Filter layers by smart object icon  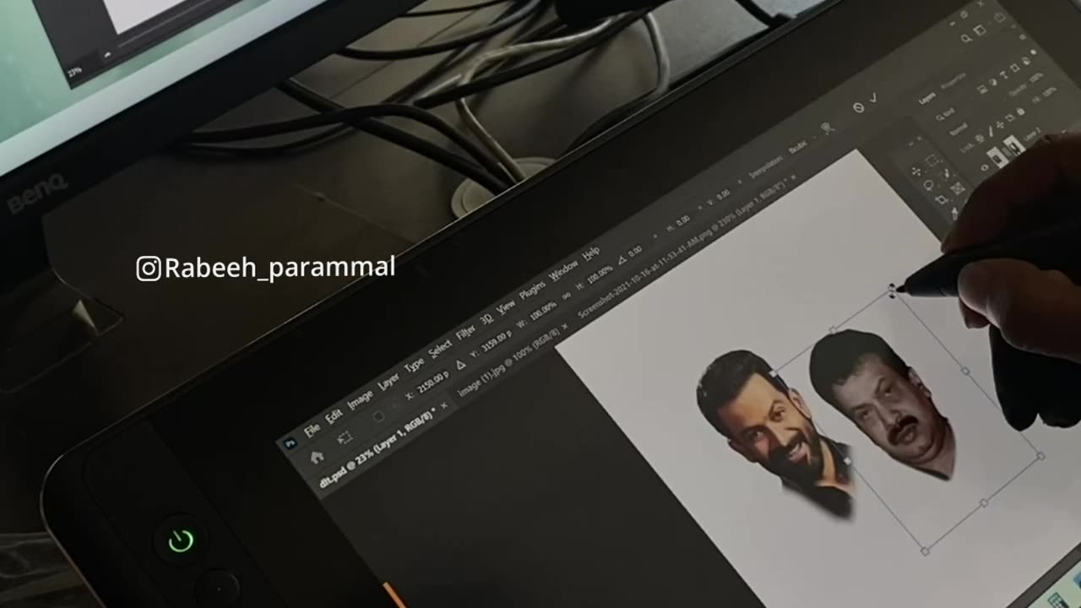coord(1026,61)
